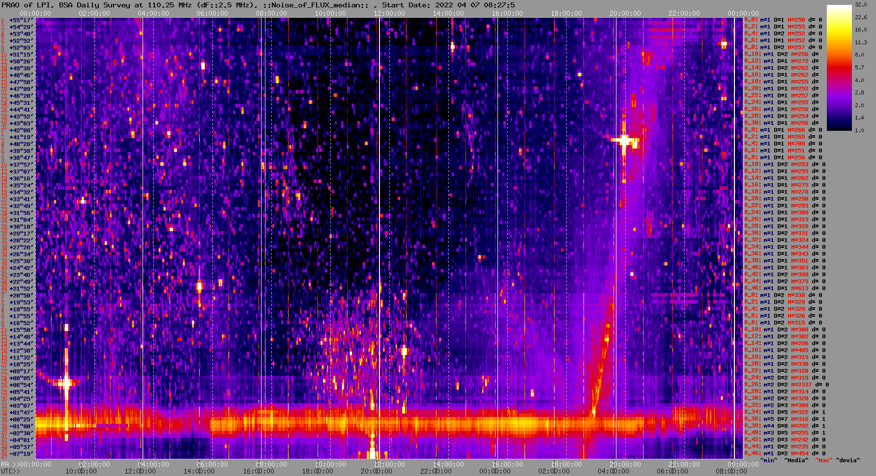Click the declination label -07°19'
This screenshot has width=876, height=476.
point(21,453)
